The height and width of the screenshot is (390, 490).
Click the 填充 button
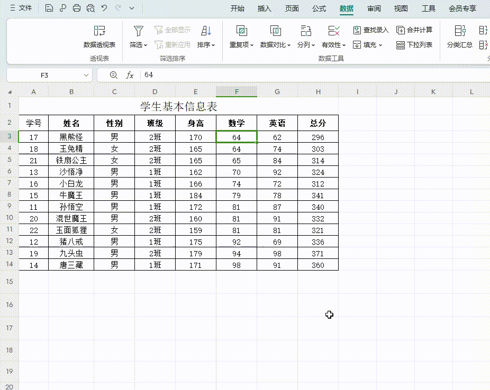click(x=367, y=45)
